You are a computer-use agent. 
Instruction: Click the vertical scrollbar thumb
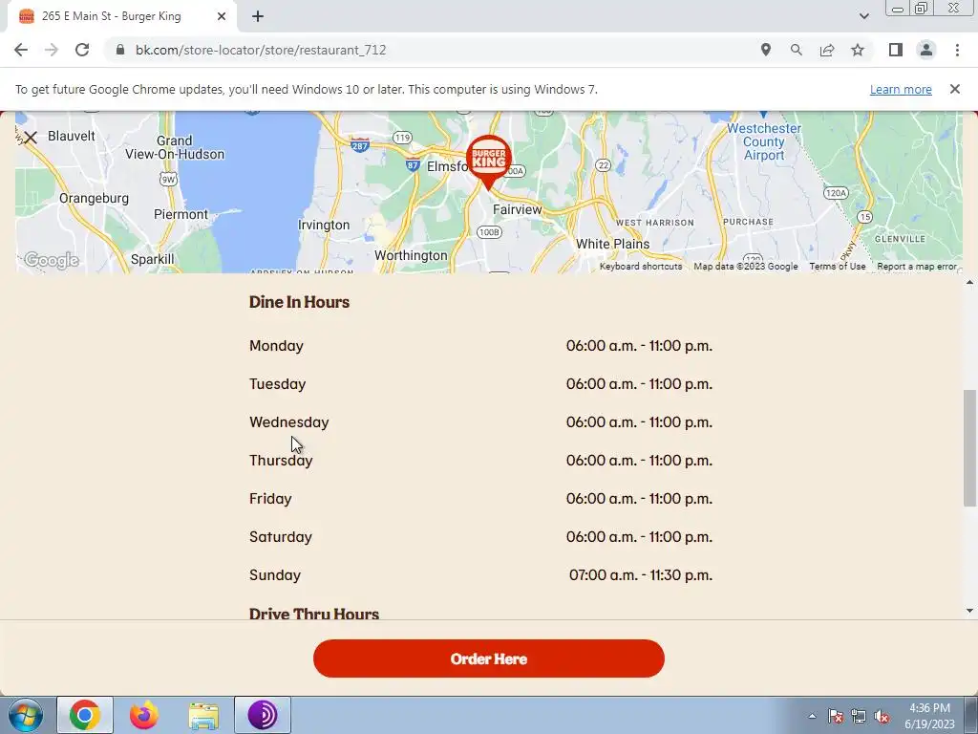(x=969, y=447)
